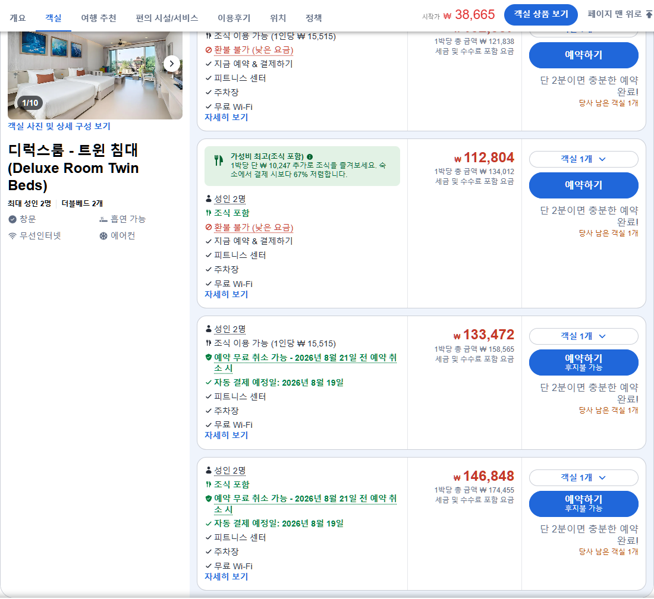Open the 개요 tab

[x=17, y=18]
